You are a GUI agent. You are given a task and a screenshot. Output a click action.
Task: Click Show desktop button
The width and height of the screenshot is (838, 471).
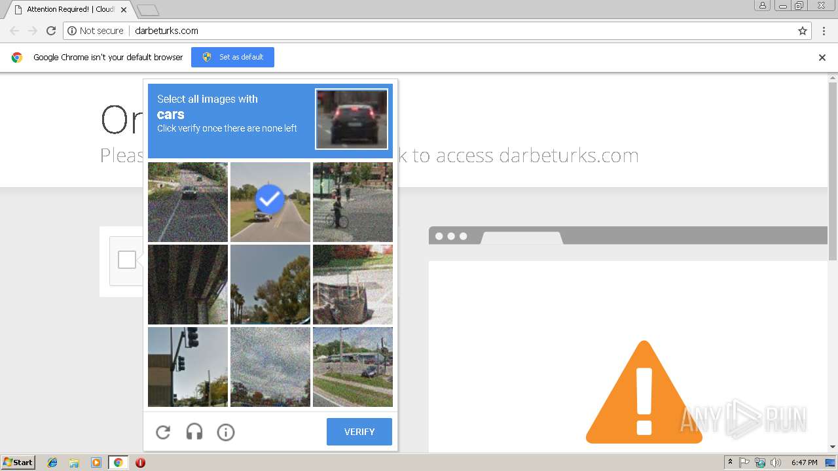[831, 462]
